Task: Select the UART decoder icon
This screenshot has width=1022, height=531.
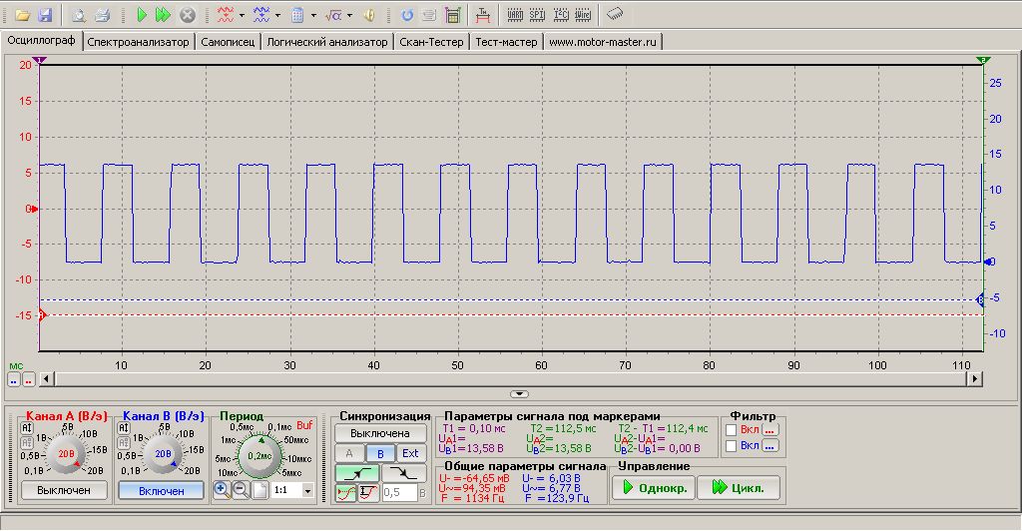Action: (515, 14)
